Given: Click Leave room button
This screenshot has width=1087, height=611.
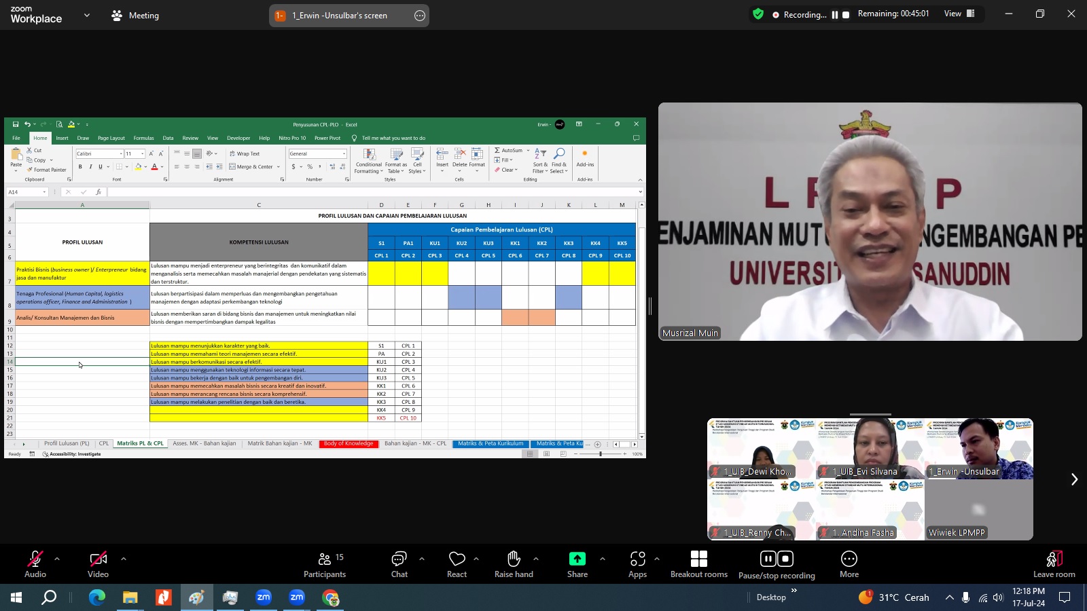Looking at the screenshot, I should 1054,563.
